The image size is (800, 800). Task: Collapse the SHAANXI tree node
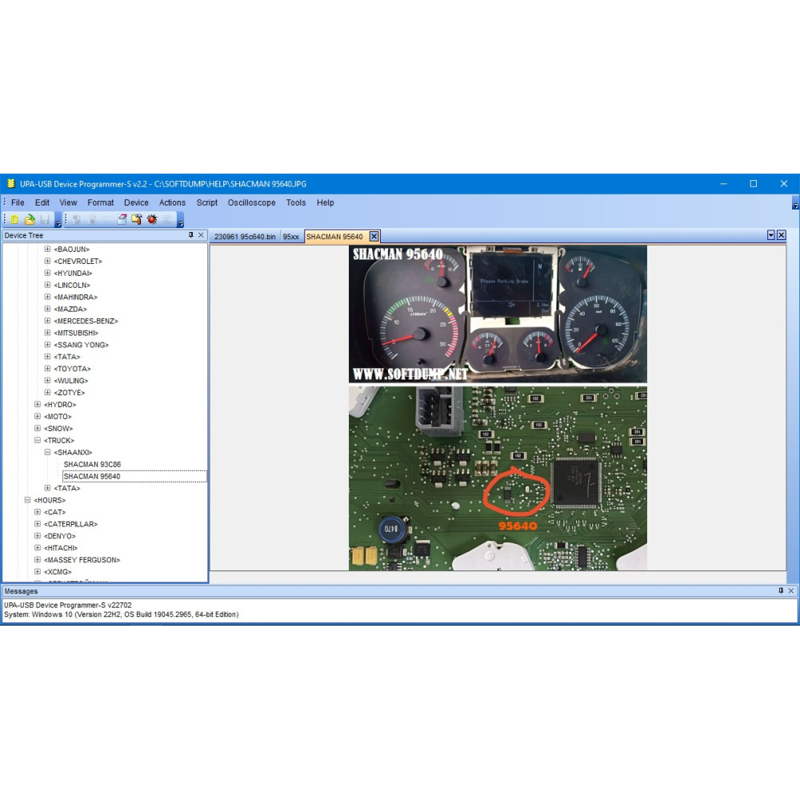[47, 452]
